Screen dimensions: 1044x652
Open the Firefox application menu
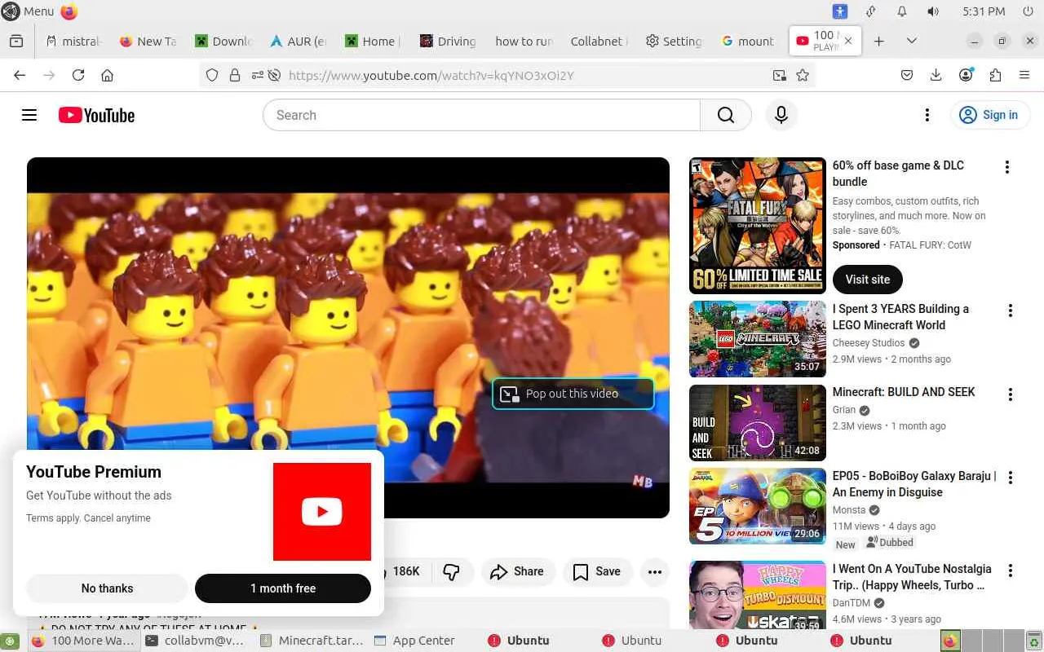tap(1024, 75)
